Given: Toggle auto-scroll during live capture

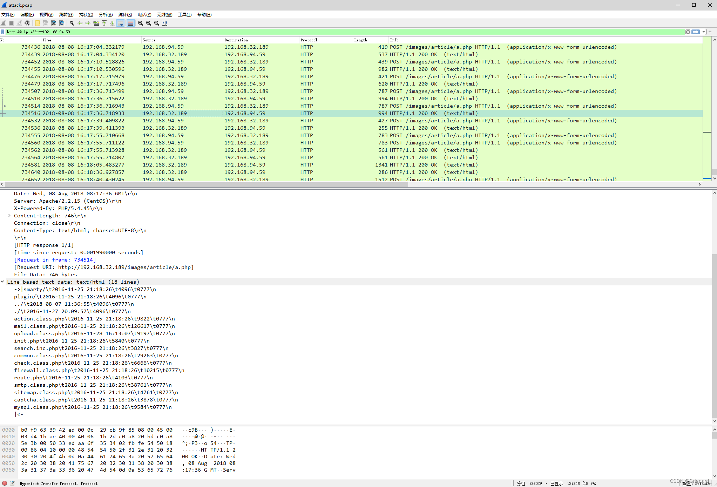Looking at the screenshot, I should (121, 23).
